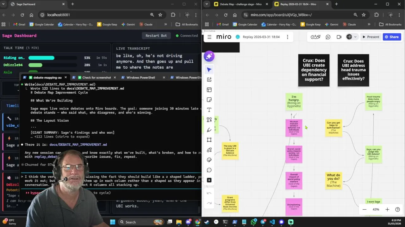
Task: Select the cursor tool in Miro toolbar
Action: click(209, 70)
